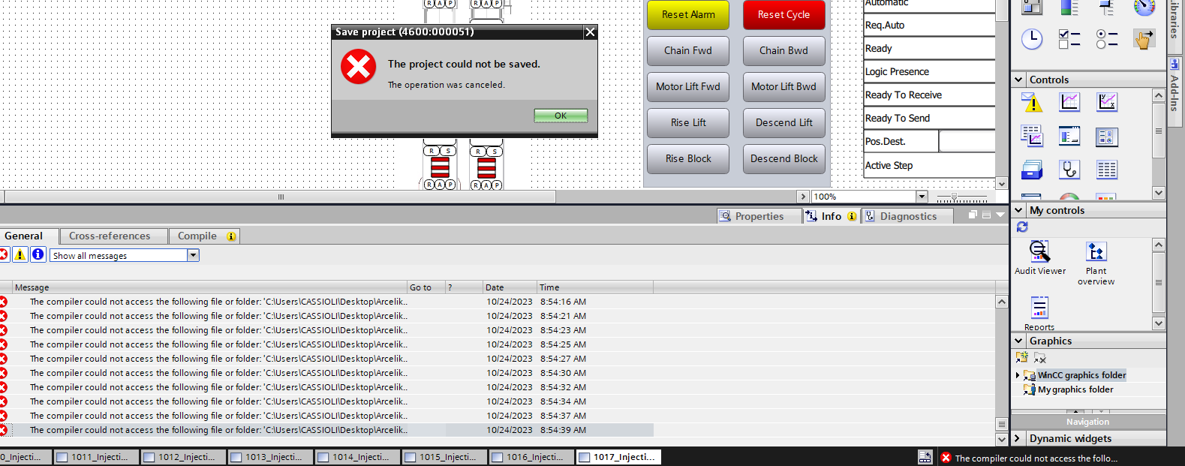This screenshot has width=1185, height=466.
Task: Select the Audit Viewer control
Action: click(x=1039, y=257)
